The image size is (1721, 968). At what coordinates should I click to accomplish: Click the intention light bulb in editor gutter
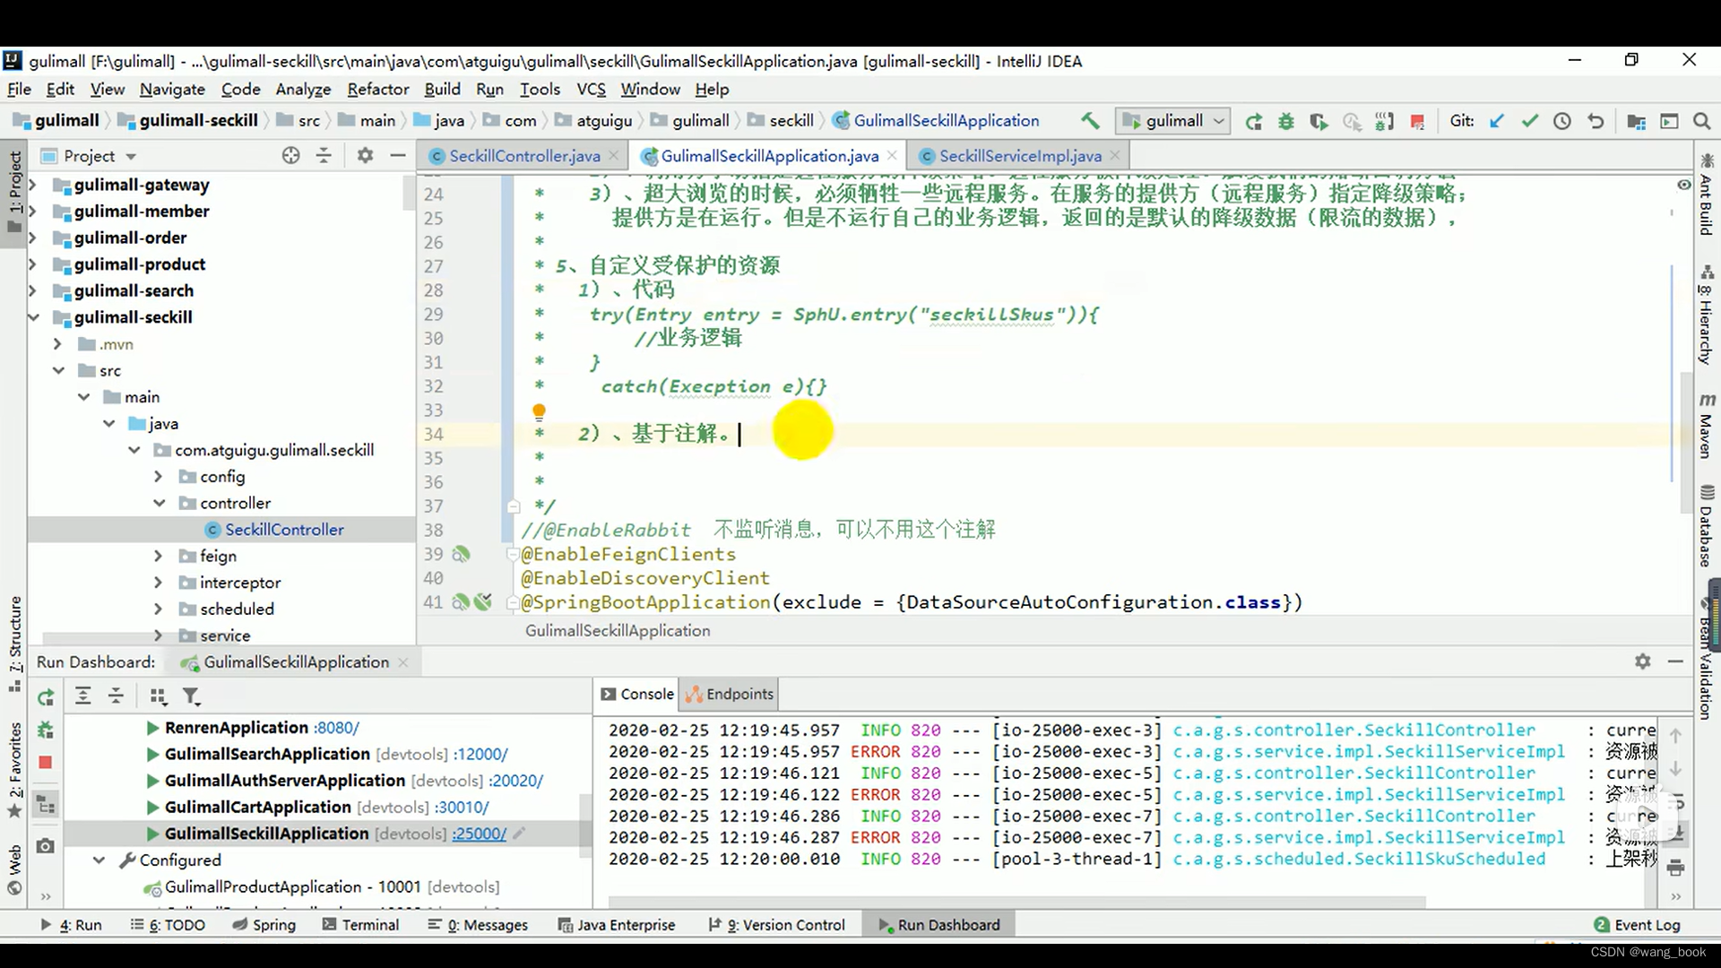pos(539,411)
